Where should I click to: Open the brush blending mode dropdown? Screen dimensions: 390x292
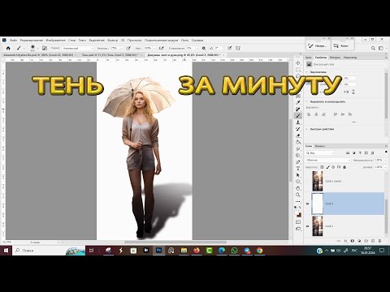[78, 48]
